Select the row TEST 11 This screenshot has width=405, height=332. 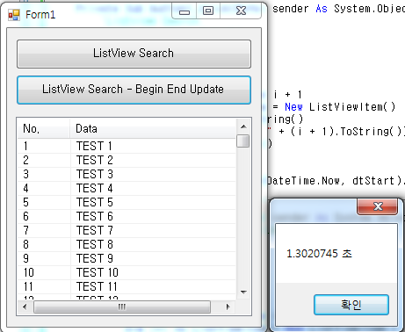pos(127,286)
